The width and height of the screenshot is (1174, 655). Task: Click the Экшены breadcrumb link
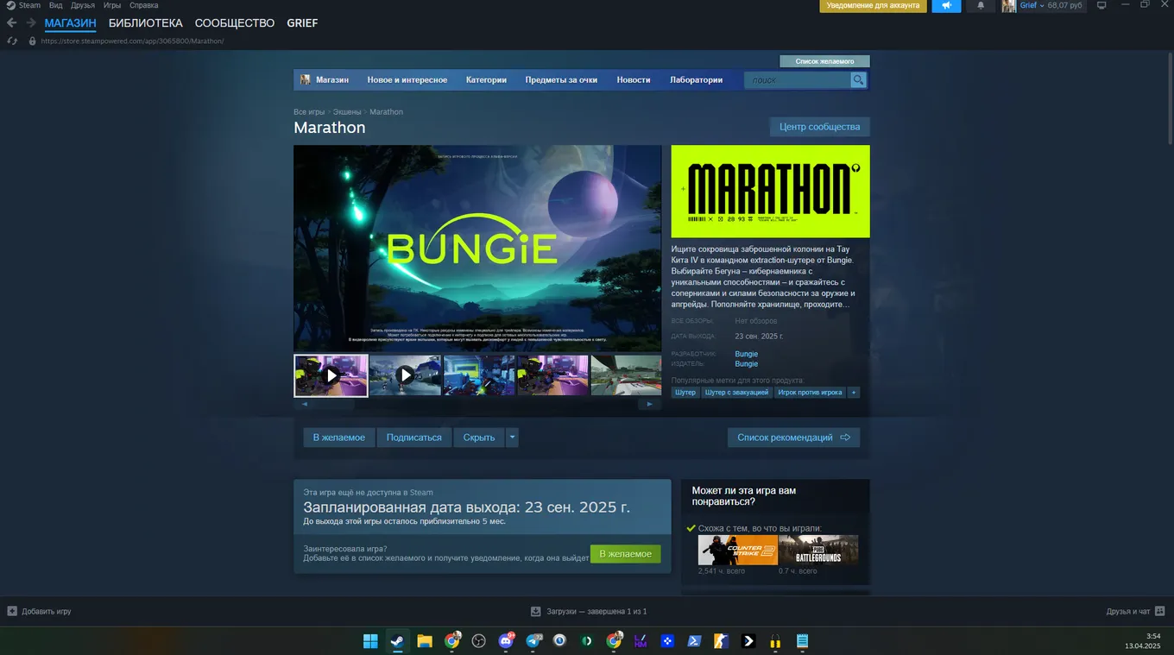coord(347,112)
